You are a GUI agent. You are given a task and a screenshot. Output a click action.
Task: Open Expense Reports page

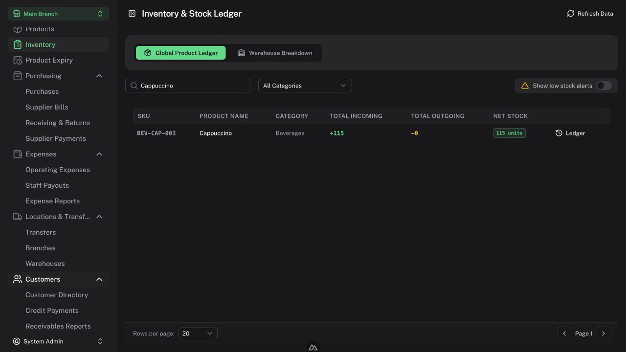coord(52,201)
